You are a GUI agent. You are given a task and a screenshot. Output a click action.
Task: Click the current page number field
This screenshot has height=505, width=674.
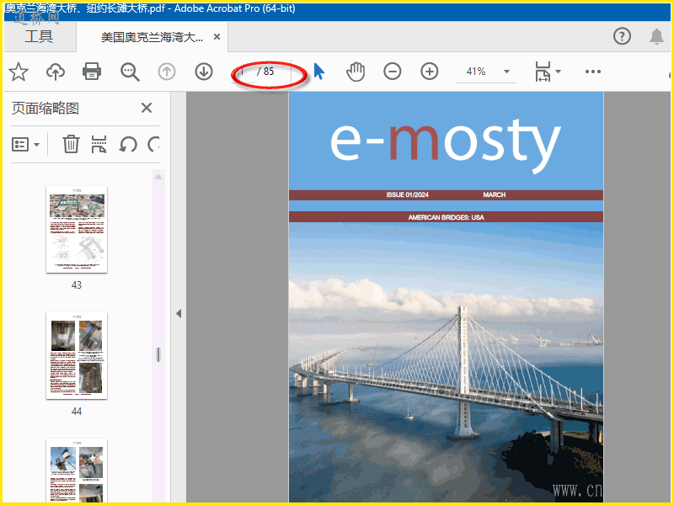pyautogui.click(x=243, y=72)
